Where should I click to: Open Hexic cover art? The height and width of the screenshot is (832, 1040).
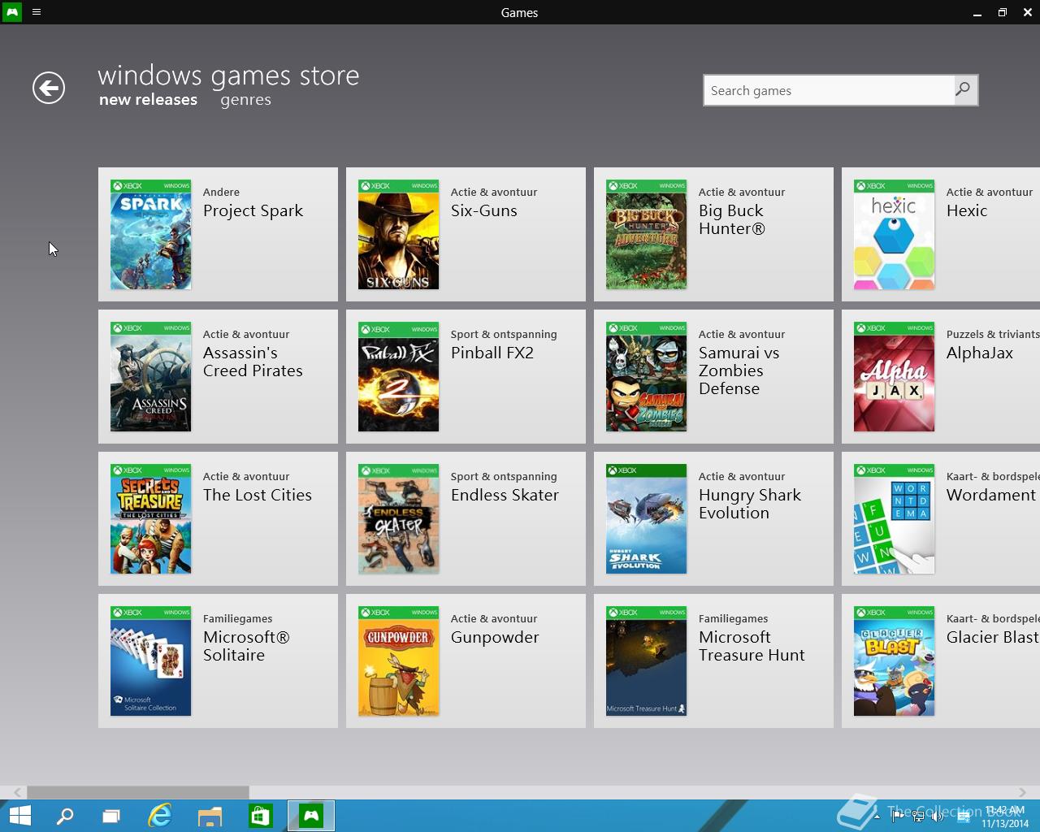point(895,235)
